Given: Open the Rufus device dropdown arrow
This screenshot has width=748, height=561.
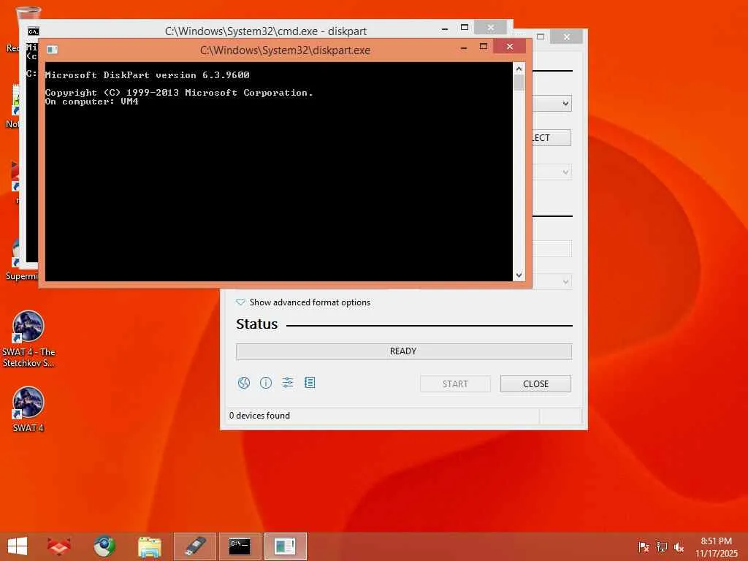Looking at the screenshot, I should click(x=565, y=104).
